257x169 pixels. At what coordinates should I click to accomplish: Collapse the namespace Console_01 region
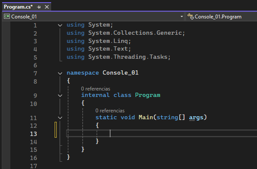point(60,73)
